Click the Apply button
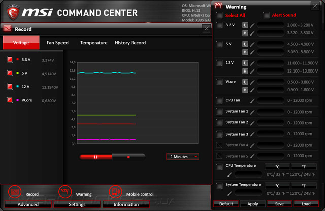 253,204
